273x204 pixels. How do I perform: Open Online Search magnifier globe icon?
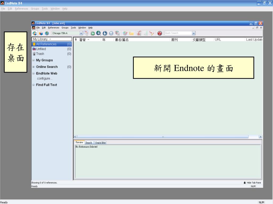tap(99, 33)
